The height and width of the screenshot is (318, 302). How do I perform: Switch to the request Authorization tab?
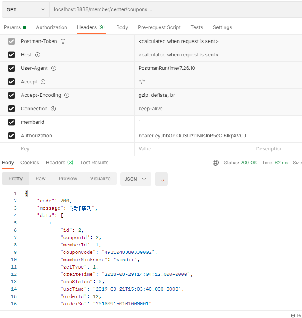tap(52, 27)
